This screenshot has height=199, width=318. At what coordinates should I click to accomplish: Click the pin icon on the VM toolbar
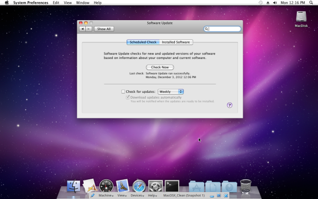(92, 195)
